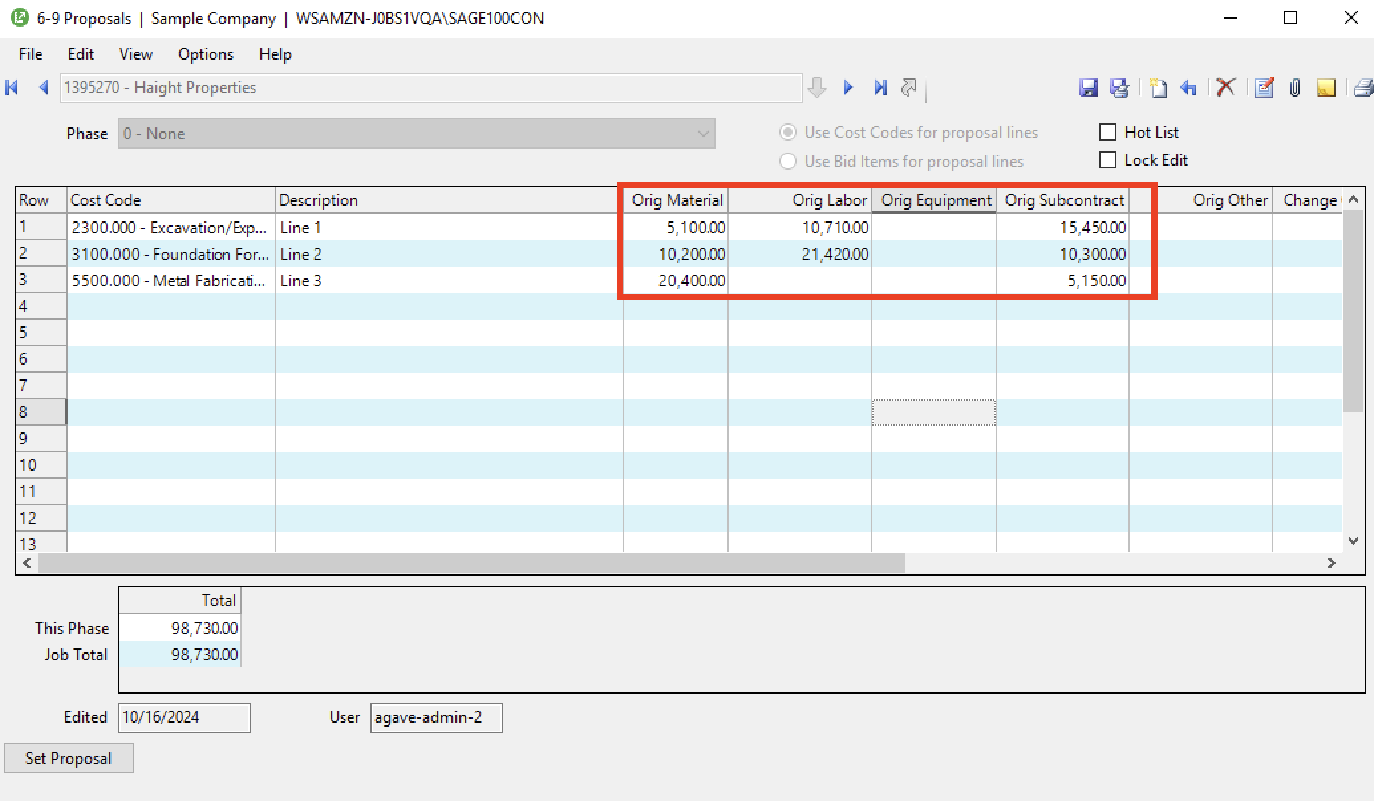Click the Set Proposal button
The height and width of the screenshot is (801, 1374).
pos(68,758)
